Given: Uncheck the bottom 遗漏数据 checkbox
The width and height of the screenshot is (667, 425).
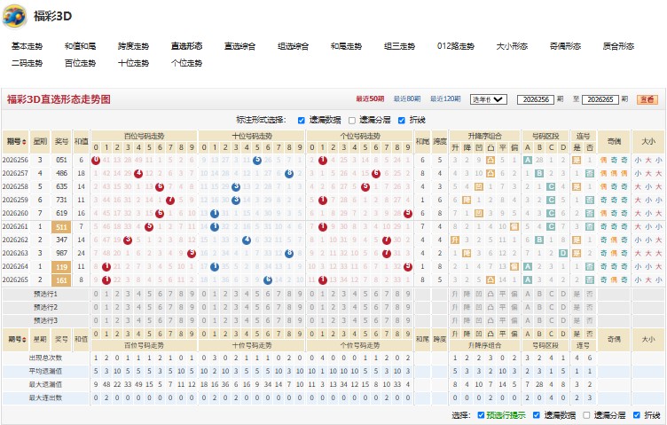Looking at the screenshot, I should (536, 414).
